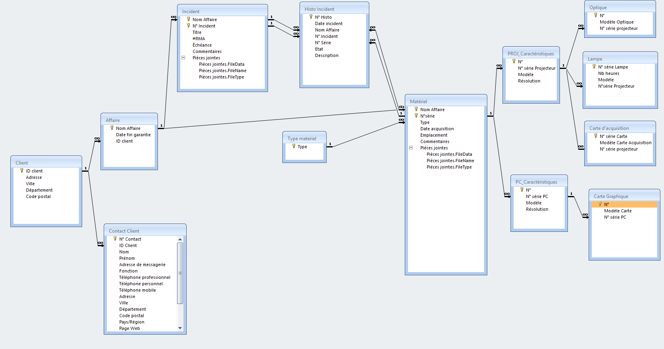Click the key icon beside ID client
This screenshot has height=349, width=664.
coord(22,171)
